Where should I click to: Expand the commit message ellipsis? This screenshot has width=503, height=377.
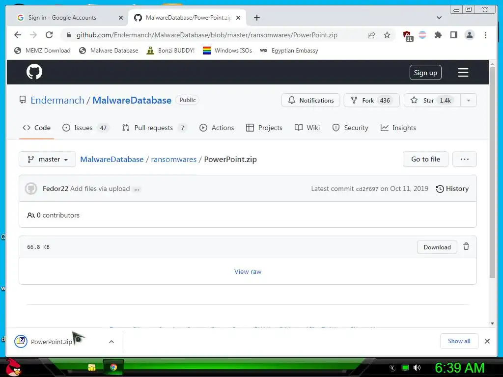click(x=137, y=189)
